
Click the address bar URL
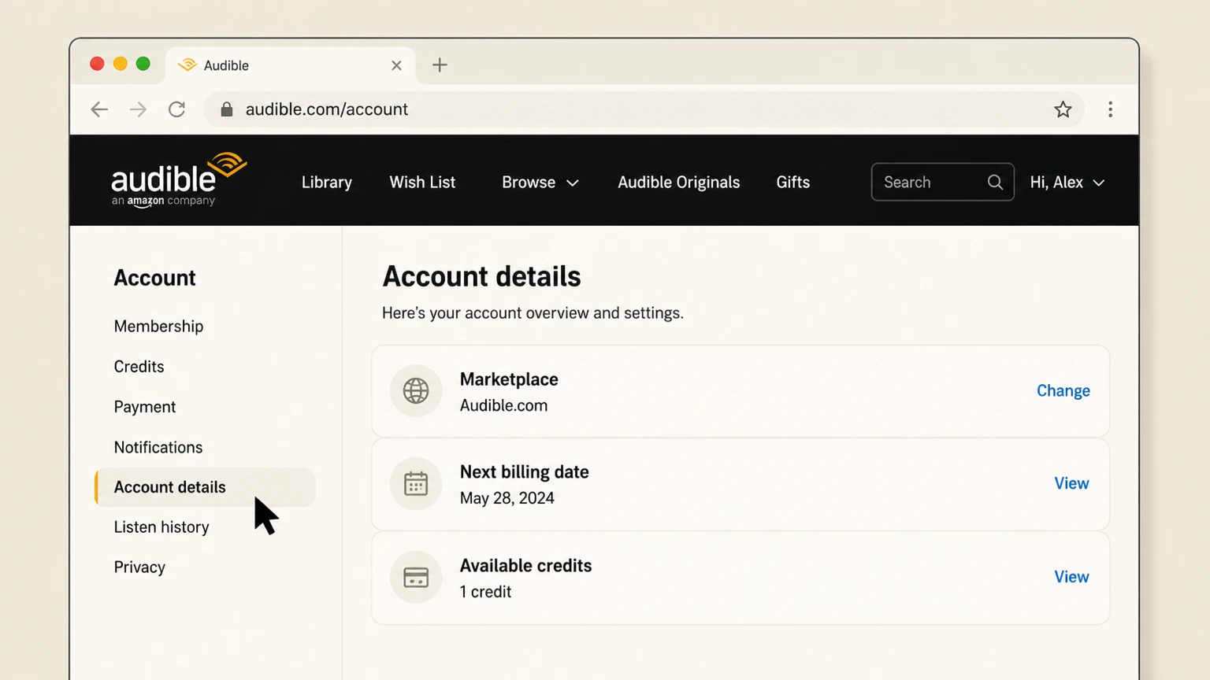pyautogui.click(x=326, y=109)
